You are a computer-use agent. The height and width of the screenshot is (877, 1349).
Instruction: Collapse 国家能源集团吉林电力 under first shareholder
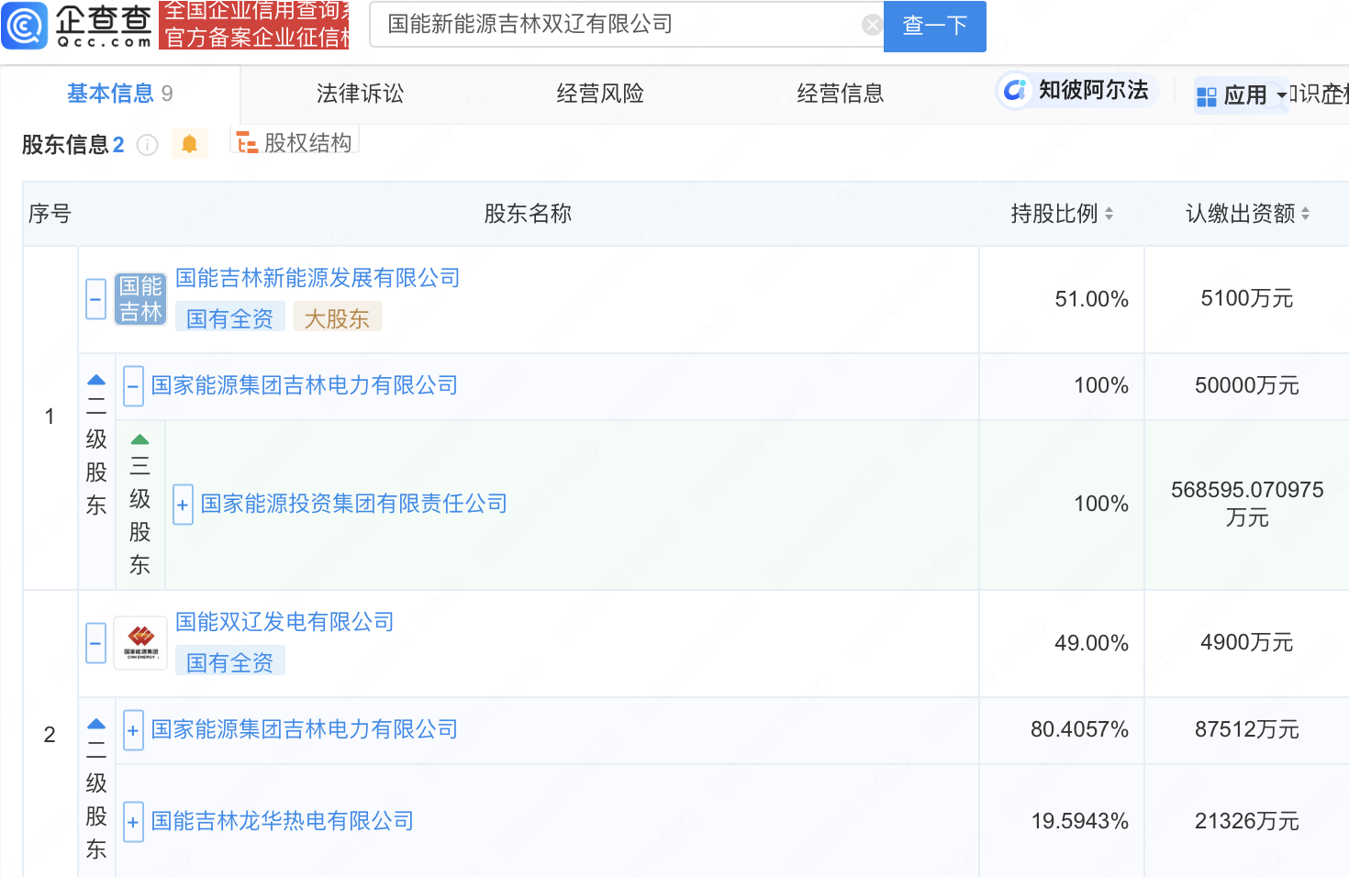[x=133, y=386]
